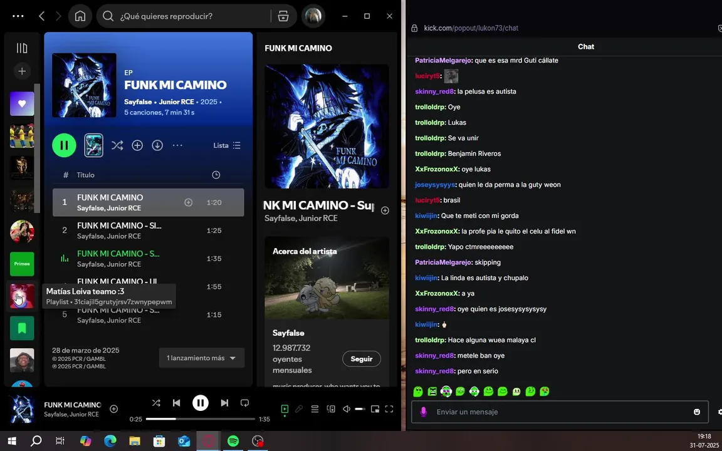Viewport: 722px width, 451px height.
Task: Enter full screen mode
Action: (389, 408)
